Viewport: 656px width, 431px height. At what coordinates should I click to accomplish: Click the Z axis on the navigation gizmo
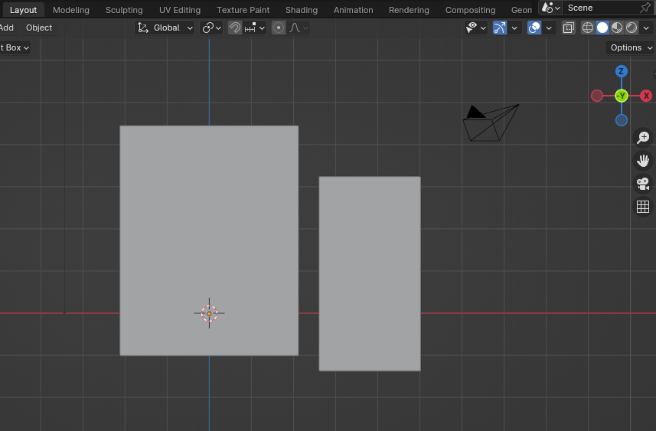[622, 71]
